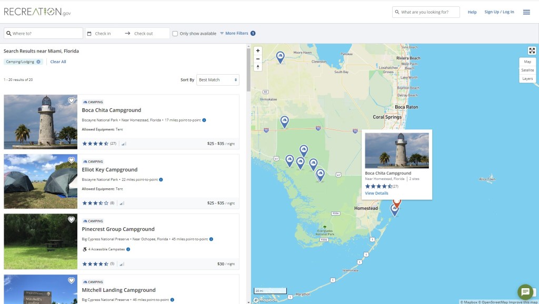Open the hamburger main menu

point(526,12)
